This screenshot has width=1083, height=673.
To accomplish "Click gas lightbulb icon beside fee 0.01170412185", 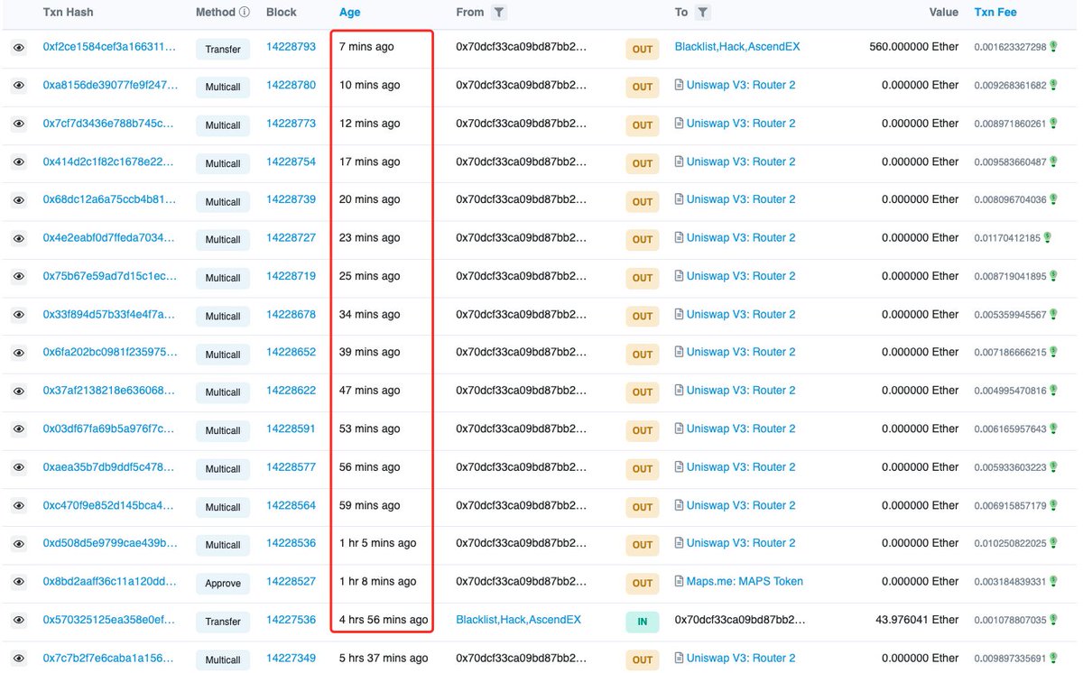I will pyautogui.click(x=1047, y=238).
